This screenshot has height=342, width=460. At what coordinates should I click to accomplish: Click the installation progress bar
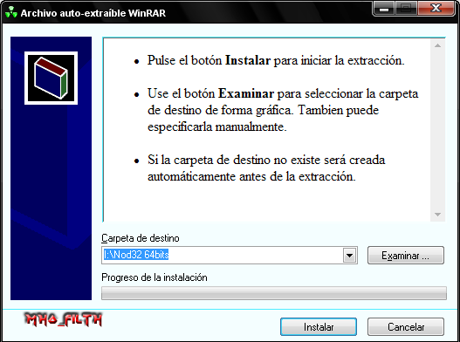pyautogui.click(x=274, y=293)
